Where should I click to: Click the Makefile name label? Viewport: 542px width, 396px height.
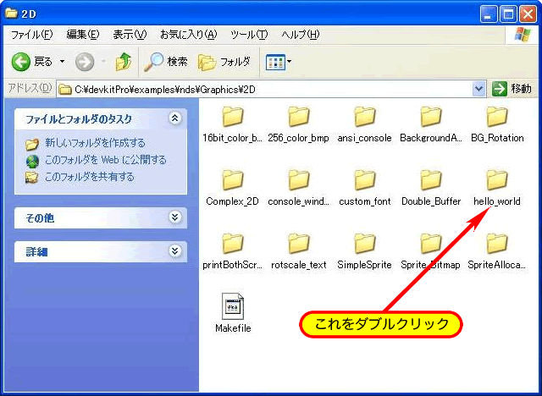[x=233, y=328]
